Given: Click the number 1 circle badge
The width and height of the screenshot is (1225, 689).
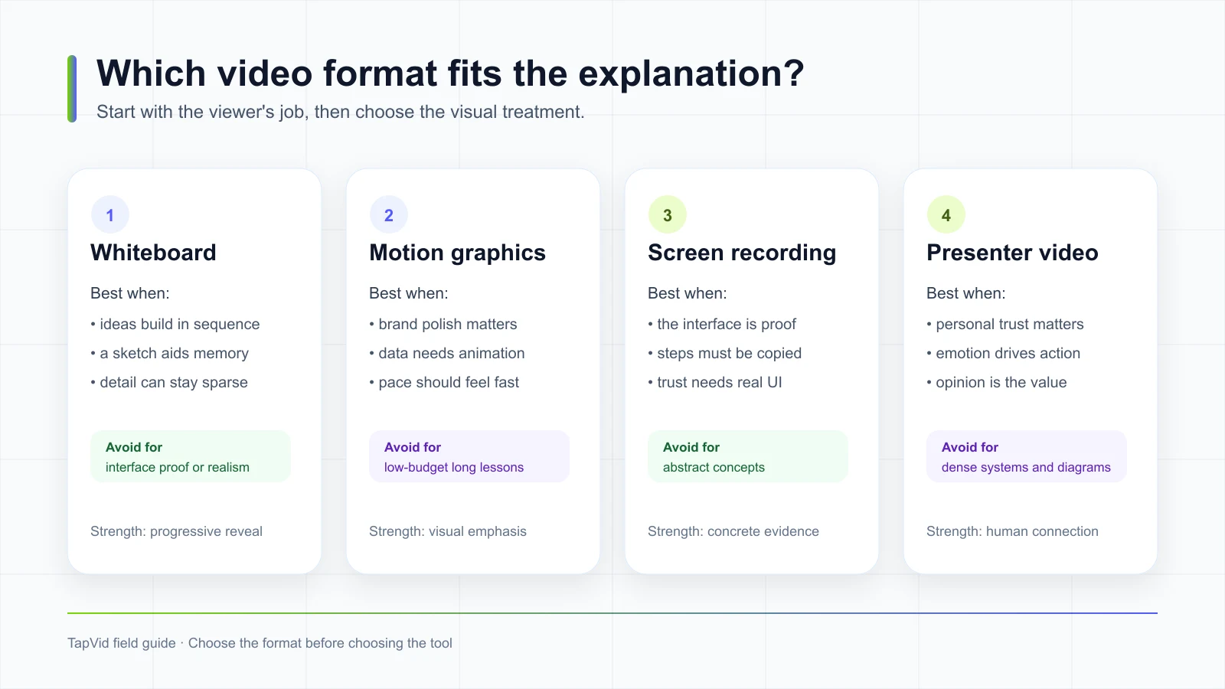Looking at the screenshot, I should tap(110, 215).
